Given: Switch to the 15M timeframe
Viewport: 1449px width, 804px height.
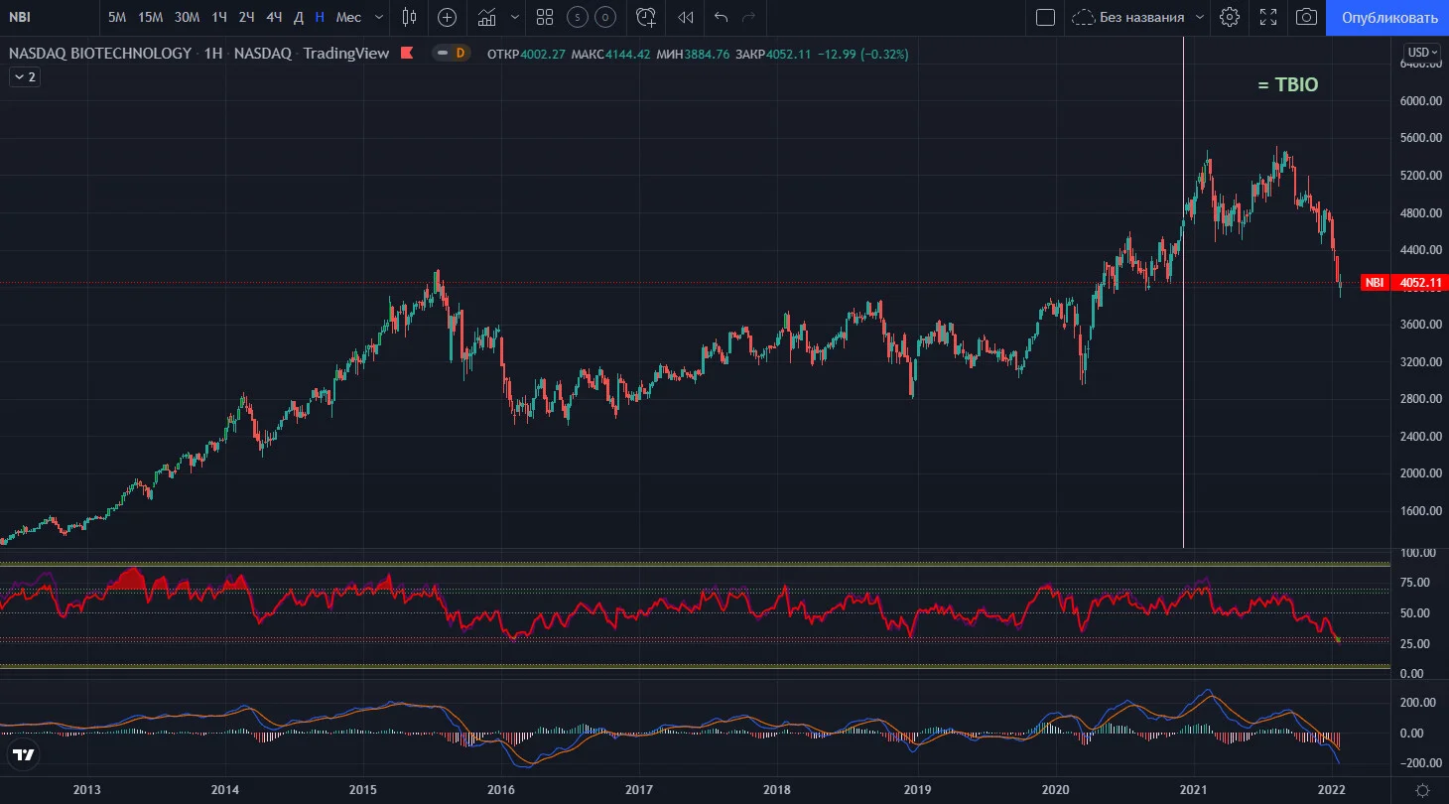Looking at the screenshot, I should pos(151,17).
